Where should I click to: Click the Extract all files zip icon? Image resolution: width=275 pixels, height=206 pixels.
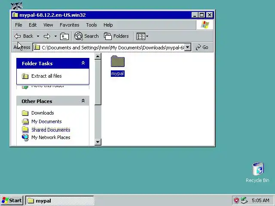pyautogui.click(x=25, y=76)
